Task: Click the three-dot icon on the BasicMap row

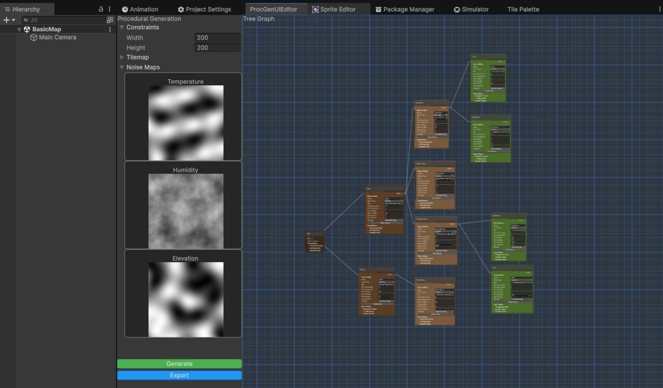Action: [109, 29]
